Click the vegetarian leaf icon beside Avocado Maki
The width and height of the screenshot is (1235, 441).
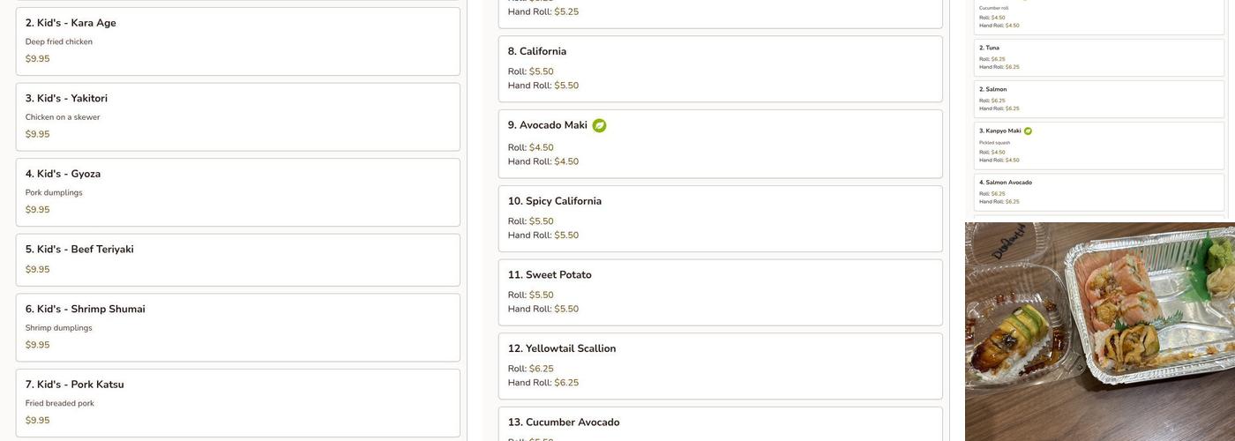coord(599,125)
